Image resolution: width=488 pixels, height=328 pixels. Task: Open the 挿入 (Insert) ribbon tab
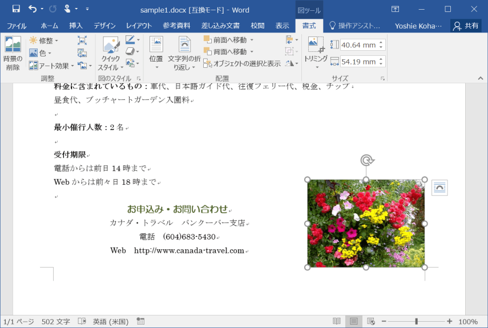click(75, 26)
